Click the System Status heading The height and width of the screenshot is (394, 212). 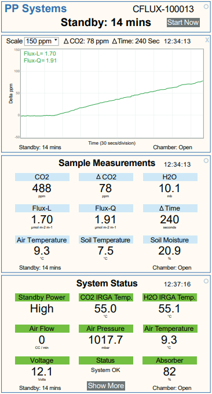(x=107, y=283)
